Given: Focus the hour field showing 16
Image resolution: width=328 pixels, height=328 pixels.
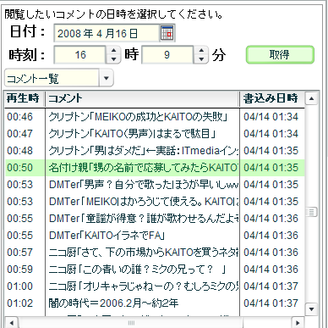Looking at the screenshot, I should coord(80,55).
